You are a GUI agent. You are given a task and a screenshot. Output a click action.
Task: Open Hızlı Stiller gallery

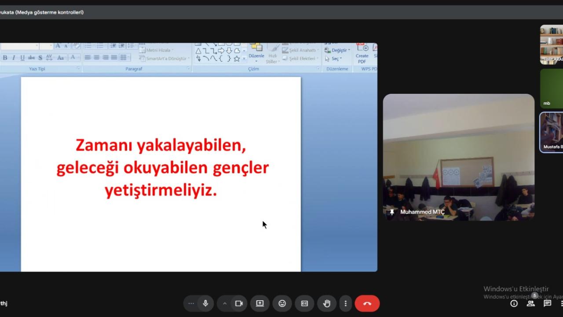(273, 53)
